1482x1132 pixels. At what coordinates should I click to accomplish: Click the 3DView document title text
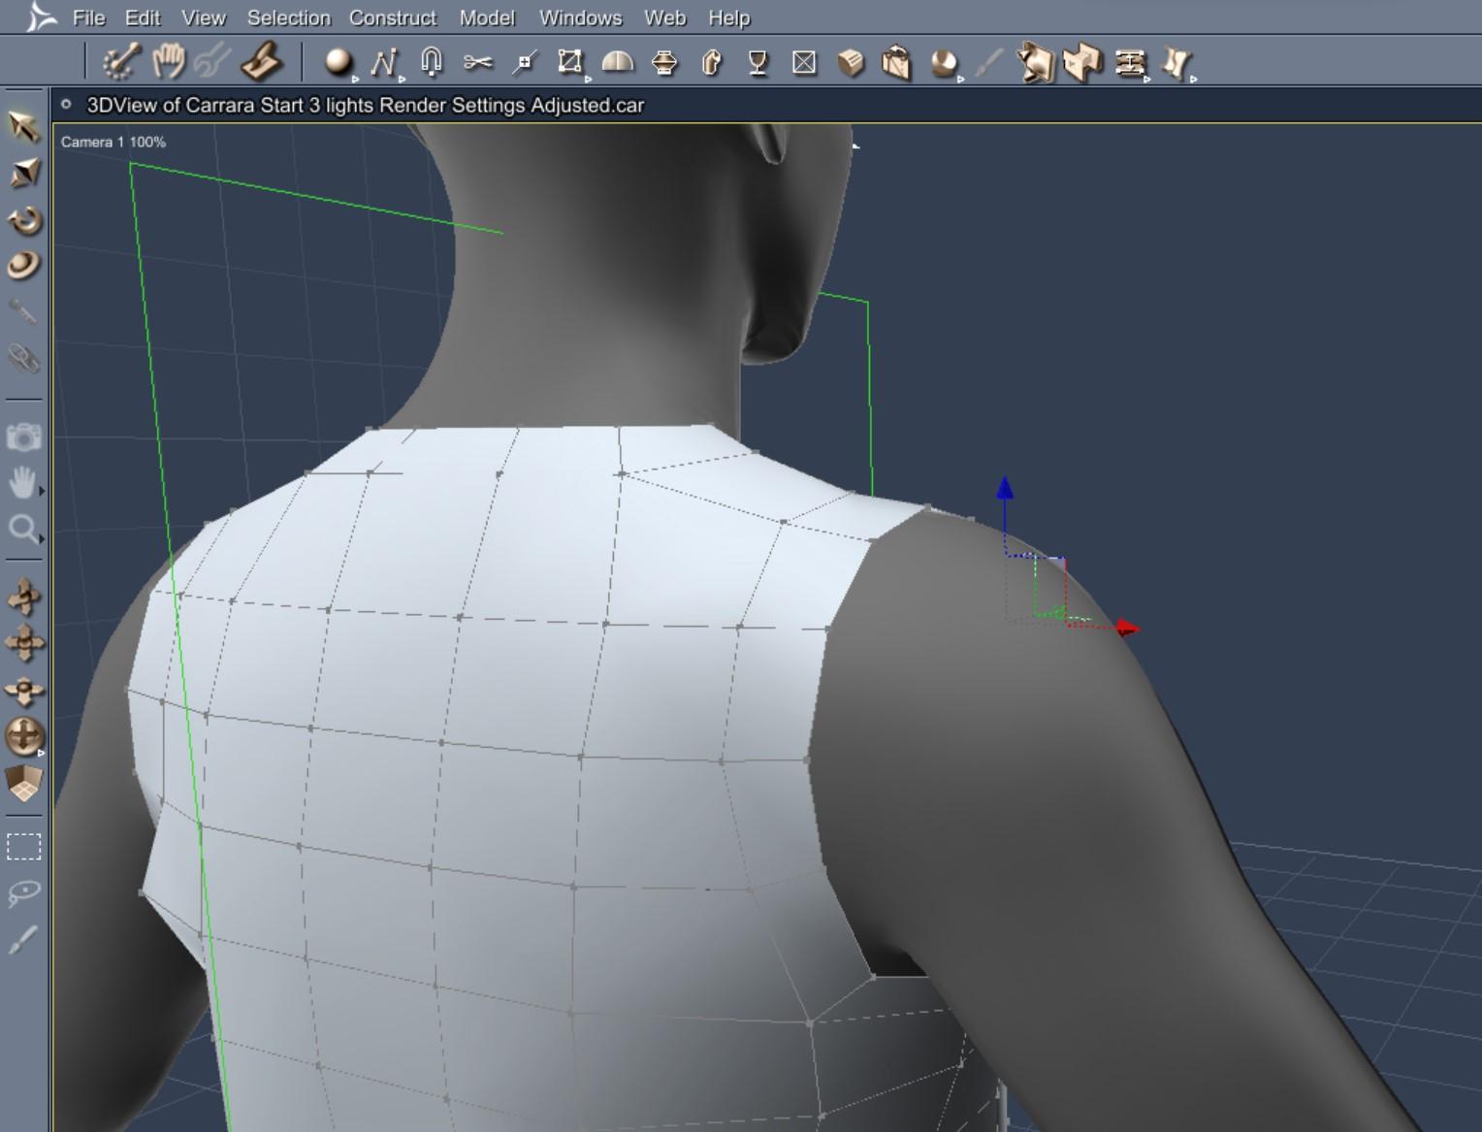[x=366, y=105]
